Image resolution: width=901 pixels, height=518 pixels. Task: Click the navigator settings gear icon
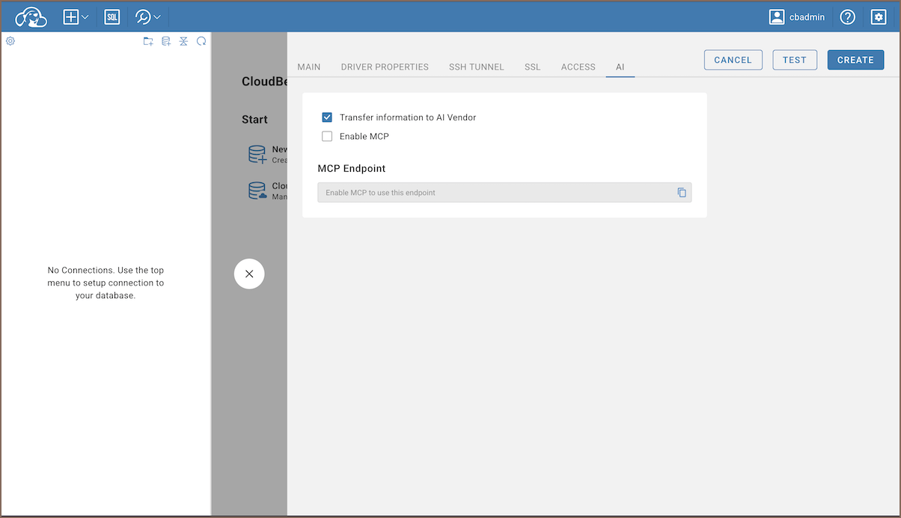[10, 41]
